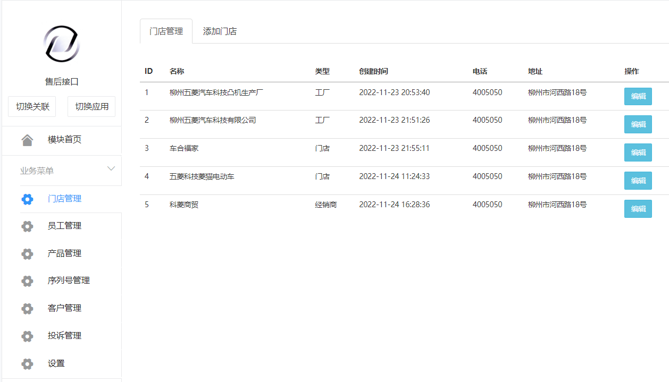
Task: Click the gear icon next to 序列号管理
Action: [x=27, y=281]
